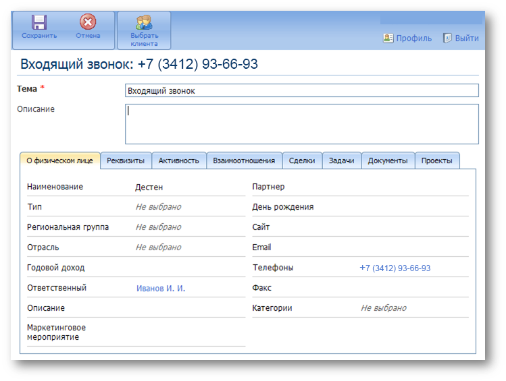The height and width of the screenshot is (381, 506).
Task: Click the Select client people icon
Action: point(144,22)
